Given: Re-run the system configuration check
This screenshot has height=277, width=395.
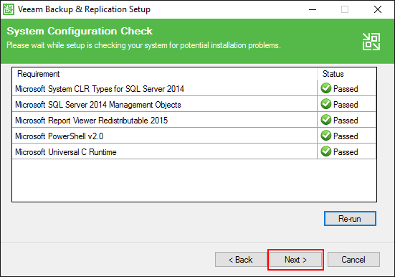Looking at the screenshot, I should [x=350, y=218].
